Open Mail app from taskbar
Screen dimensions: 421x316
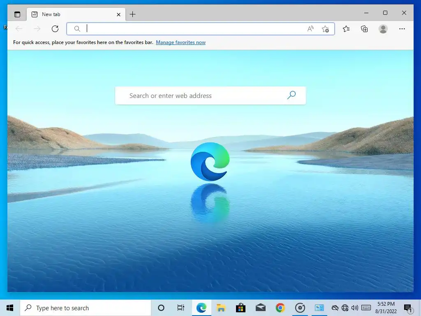pyautogui.click(x=260, y=308)
